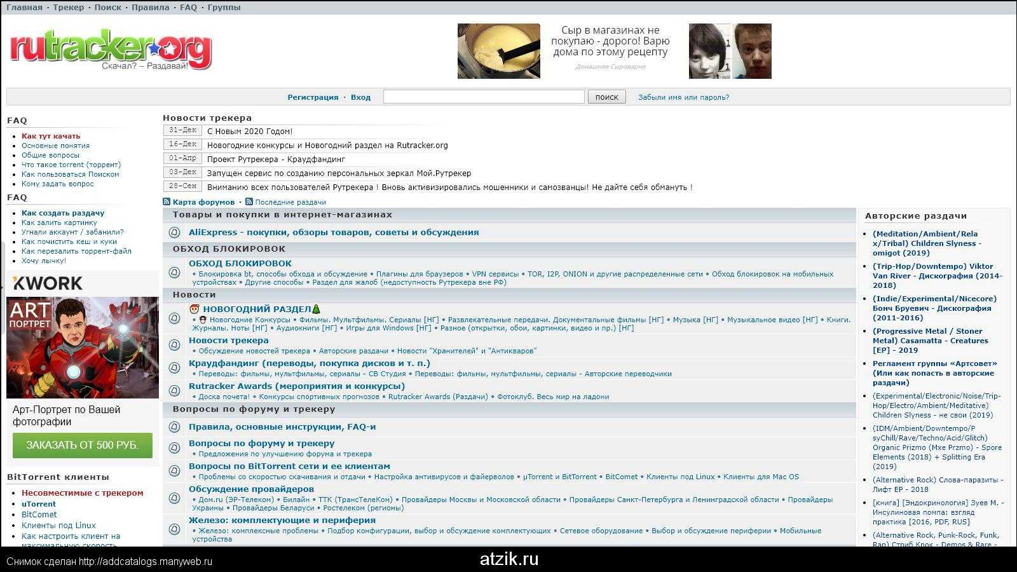Open uTorrent in BitTorrent clients list
Screen dimensions: 1017x572
pyautogui.click(x=39, y=504)
